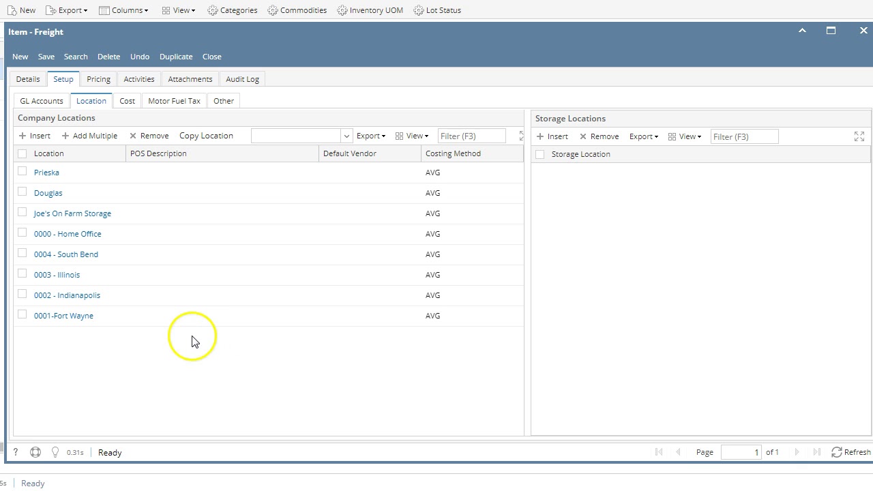Select the Joe's On Farm Storage checkbox
Viewport: 873px width, 491px height.
click(x=23, y=213)
